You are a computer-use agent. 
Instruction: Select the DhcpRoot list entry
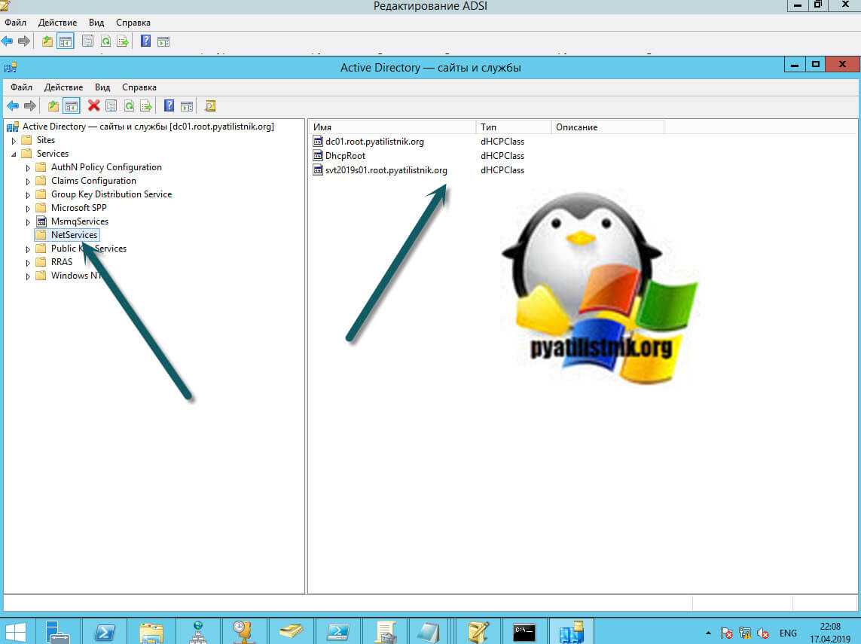coord(345,156)
